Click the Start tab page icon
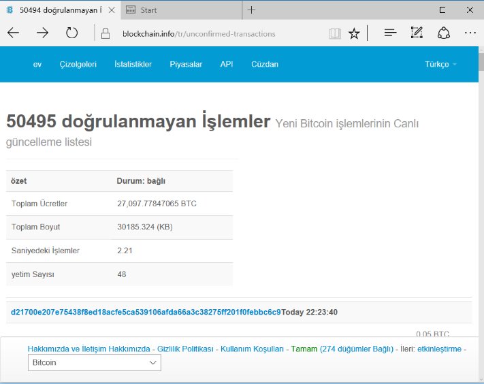This screenshot has height=384, width=484. click(131, 10)
